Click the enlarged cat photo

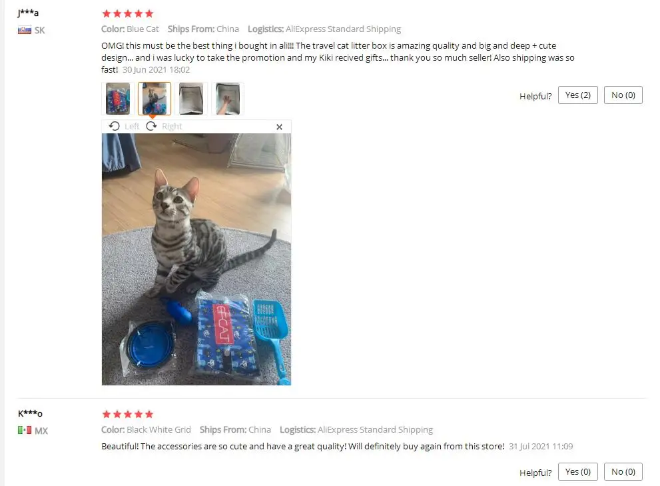coord(196,259)
